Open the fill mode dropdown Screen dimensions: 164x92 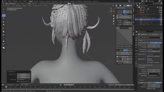[x=154, y=54]
